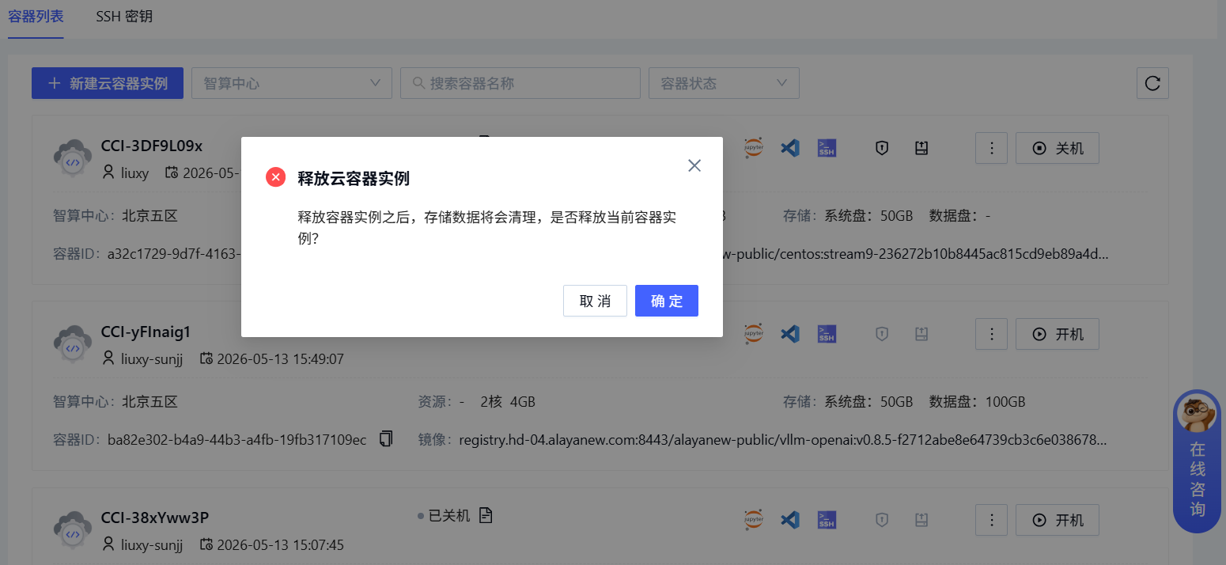The image size is (1226, 565).
Task: Open Jupyter for CCI-38xYww3P
Action: (754, 520)
